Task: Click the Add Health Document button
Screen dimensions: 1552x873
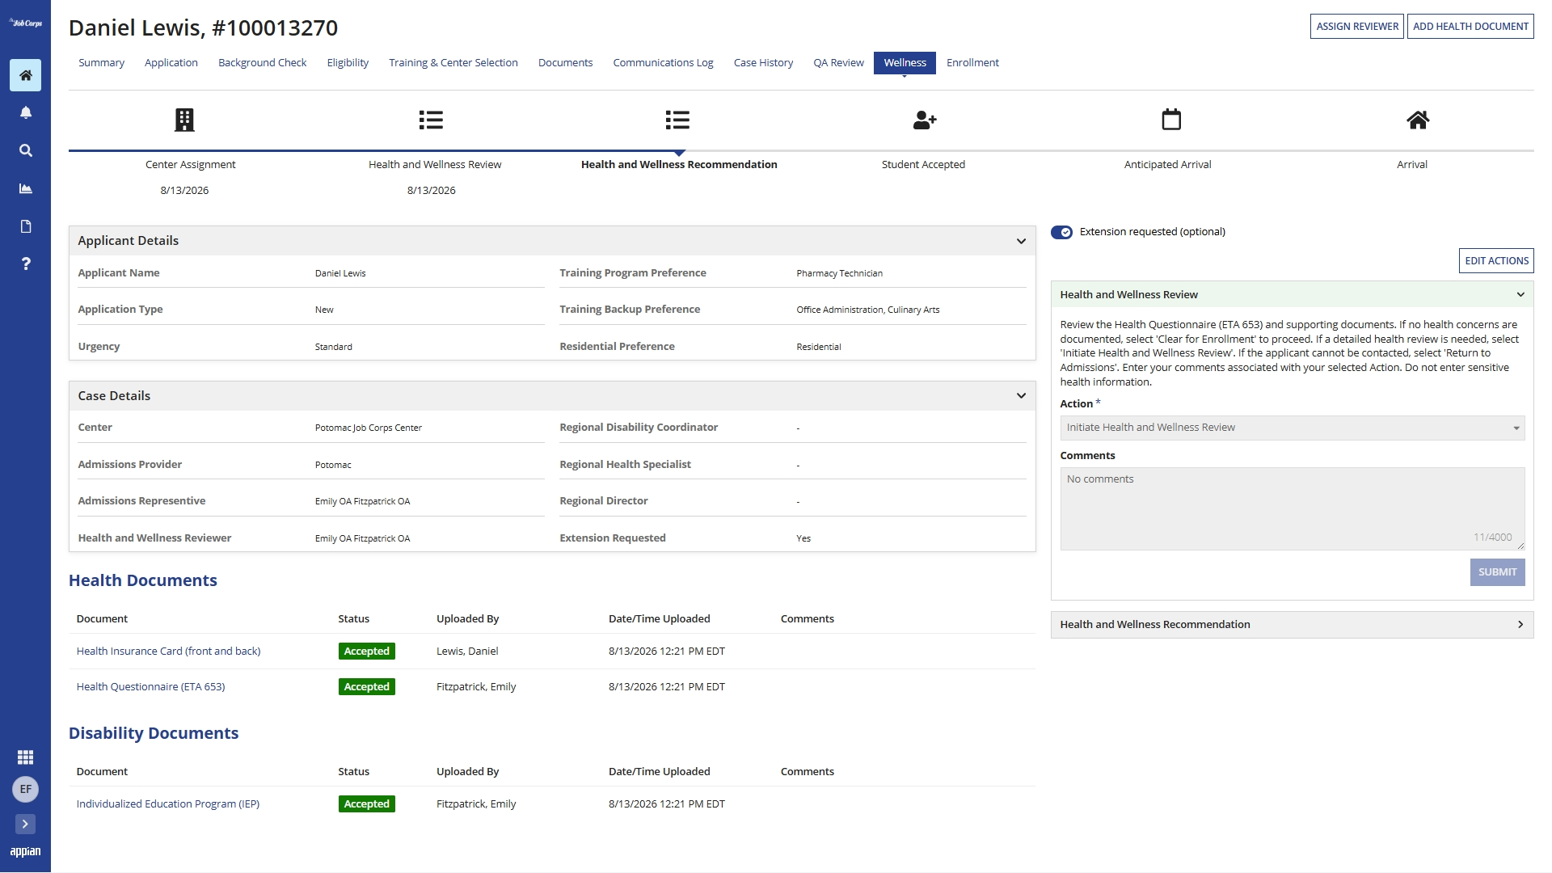Action: tap(1470, 27)
